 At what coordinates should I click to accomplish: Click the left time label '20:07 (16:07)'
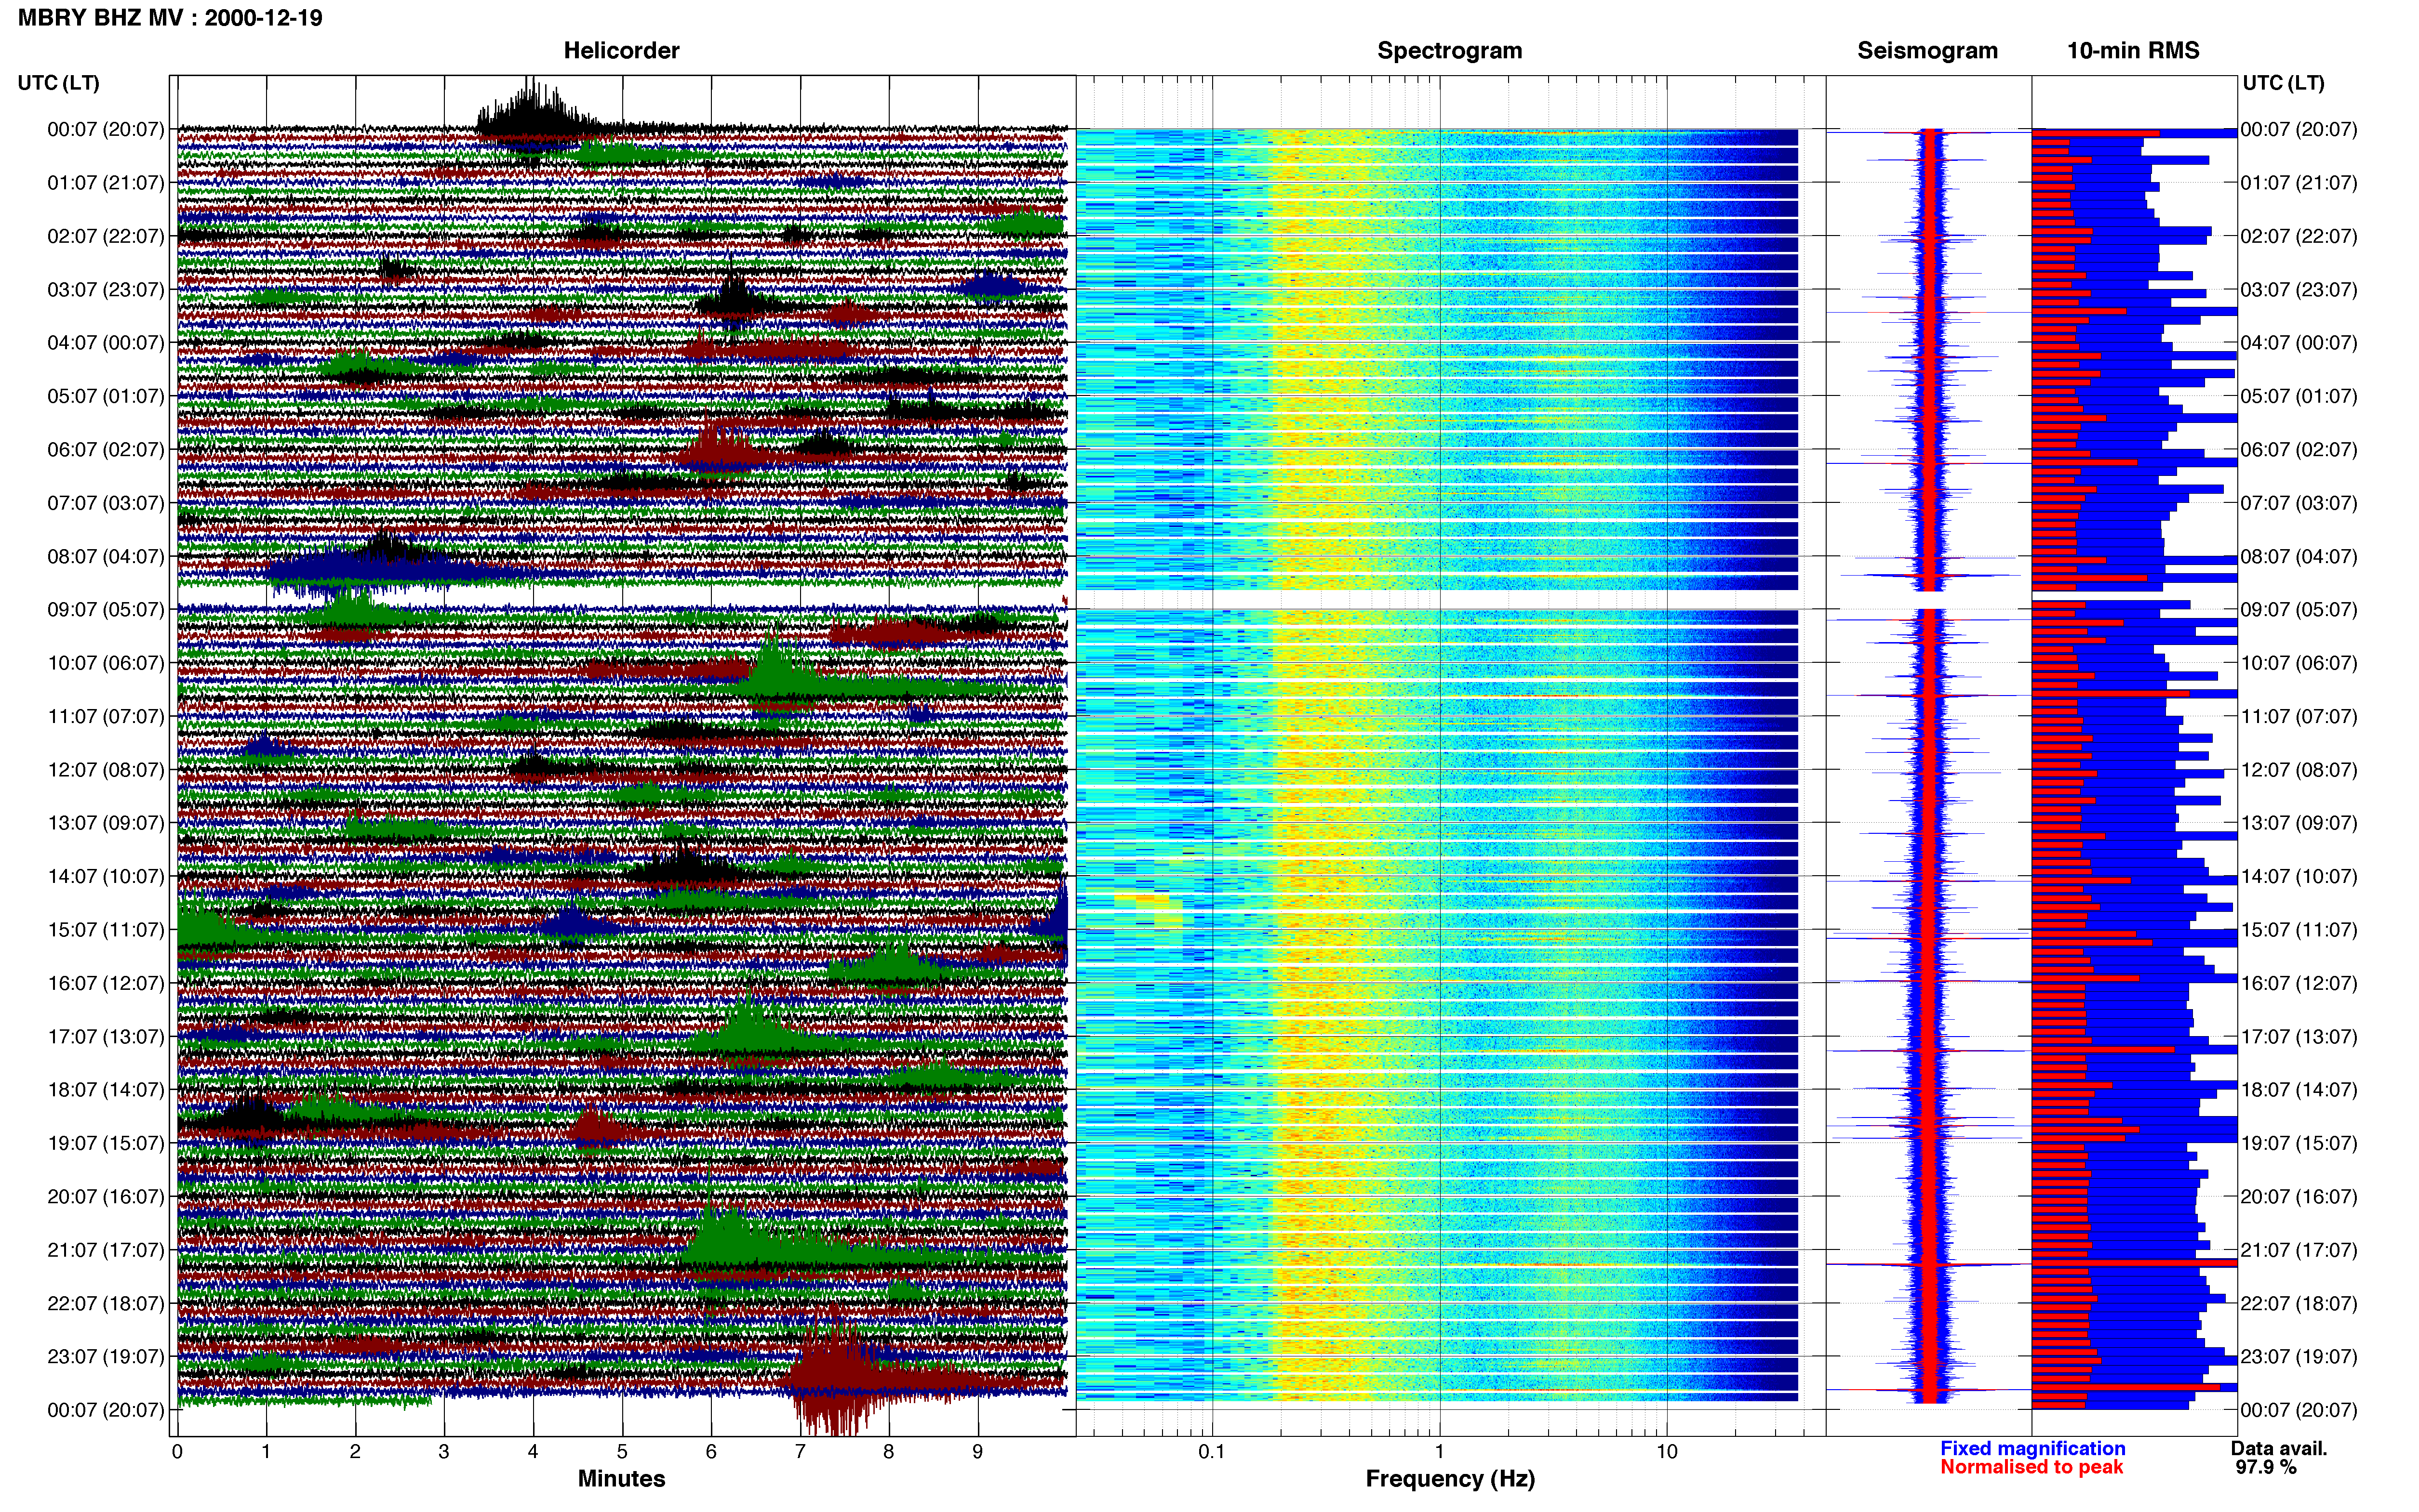click(105, 1196)
